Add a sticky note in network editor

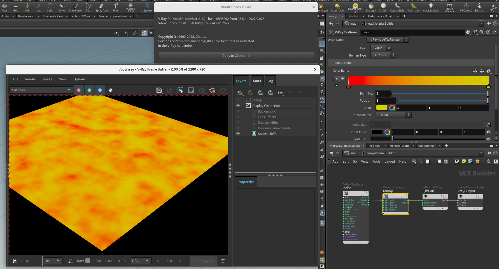coord(464,162)
